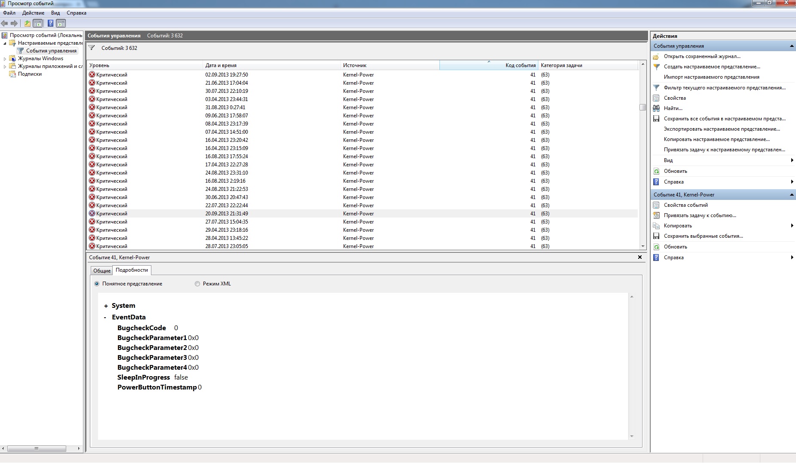Expand Журналы приложений и служб tree node
This screenshot has width=796, height=463.
[x=5, y=66]
